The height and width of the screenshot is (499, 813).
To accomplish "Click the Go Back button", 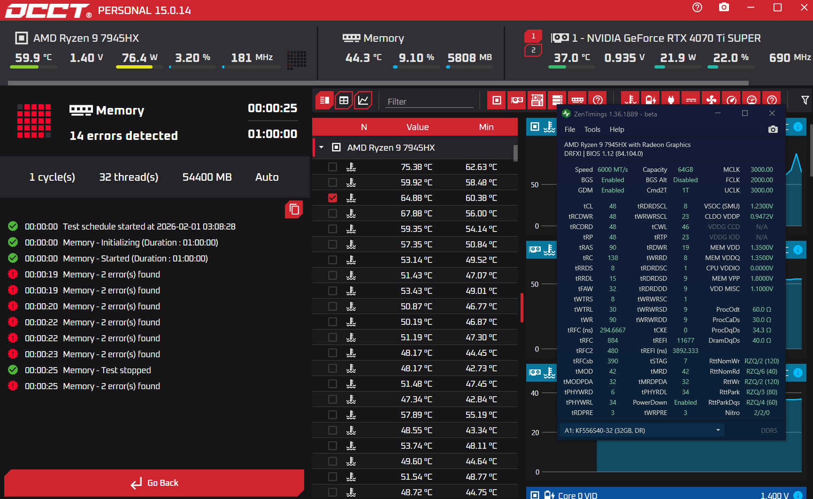I will [154, 483].
